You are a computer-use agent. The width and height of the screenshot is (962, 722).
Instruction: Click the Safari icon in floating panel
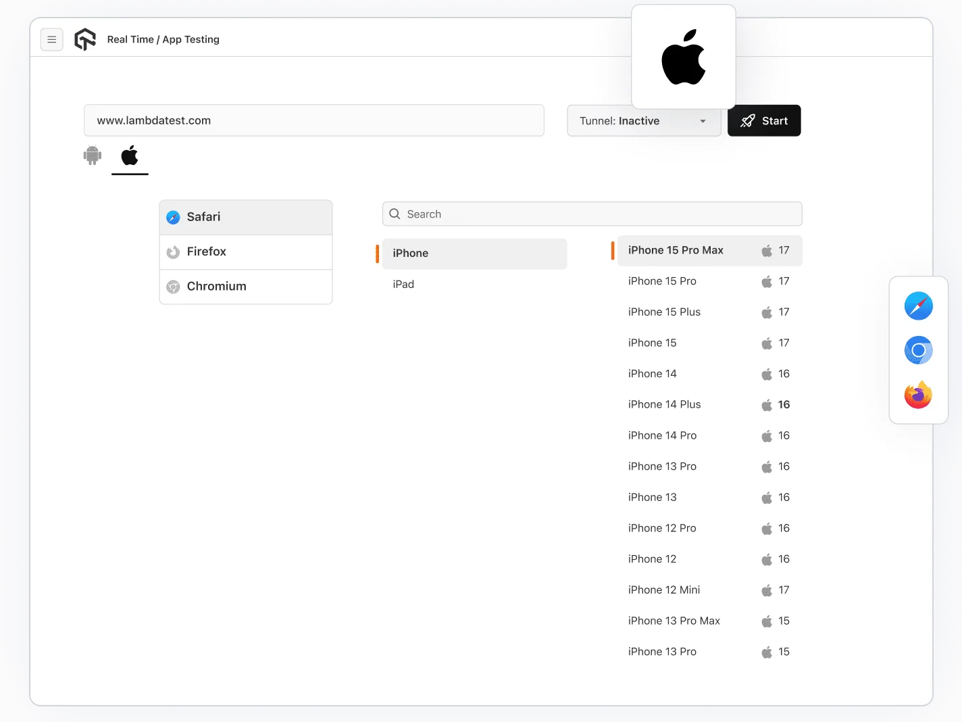pyautogui.click(x=918, y=306)
